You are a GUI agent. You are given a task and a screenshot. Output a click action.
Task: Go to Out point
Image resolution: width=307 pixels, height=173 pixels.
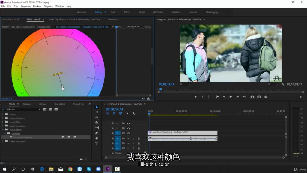pyautogui.click(x=244, y=97)
